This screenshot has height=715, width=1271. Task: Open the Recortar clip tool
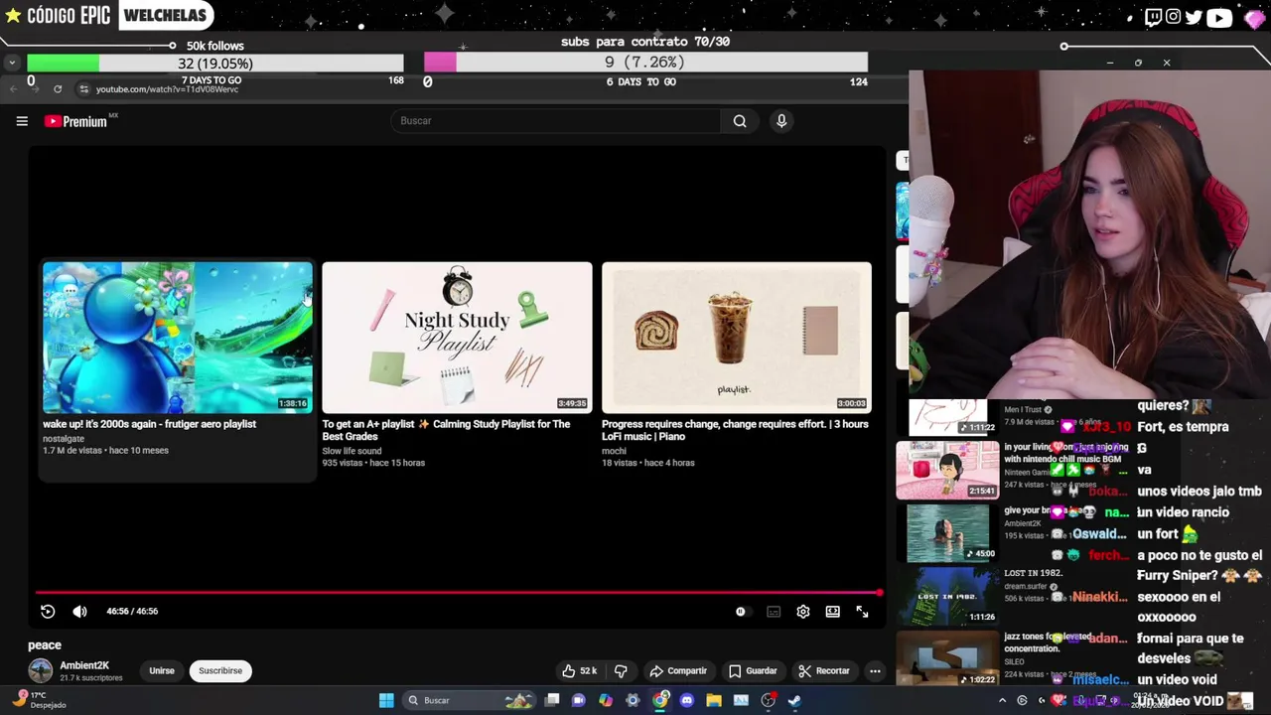[x=824, y=671]
